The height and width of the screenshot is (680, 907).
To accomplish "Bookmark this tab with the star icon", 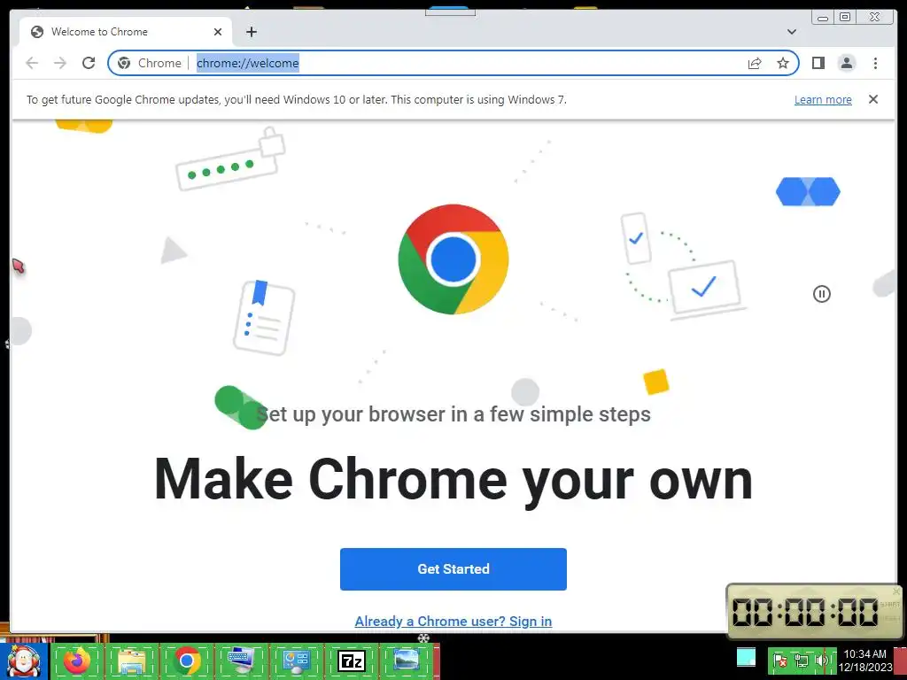I will [783, 63].
